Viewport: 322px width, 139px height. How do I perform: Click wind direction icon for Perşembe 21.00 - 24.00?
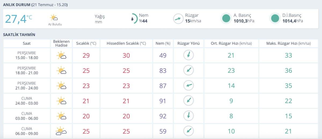click(x=189, y=85)
